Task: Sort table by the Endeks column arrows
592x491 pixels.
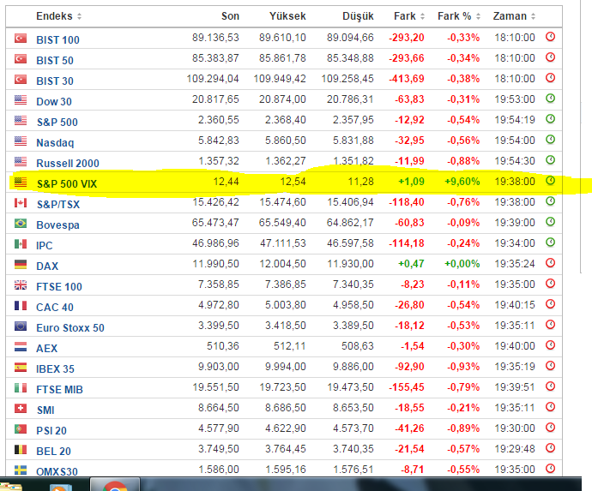Action: [79, 16]
